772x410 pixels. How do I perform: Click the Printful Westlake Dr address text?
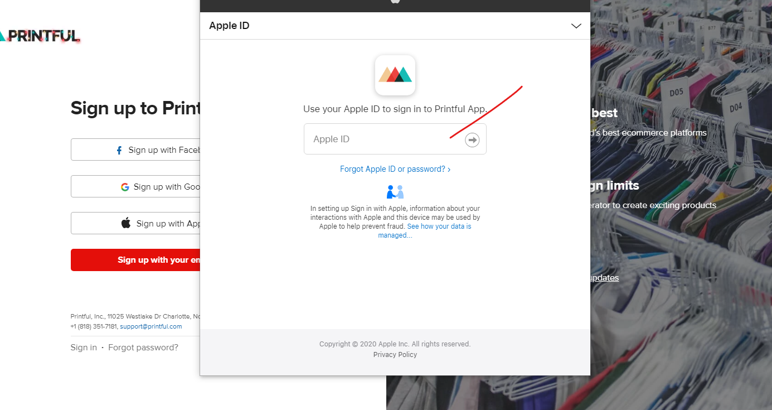135,316
